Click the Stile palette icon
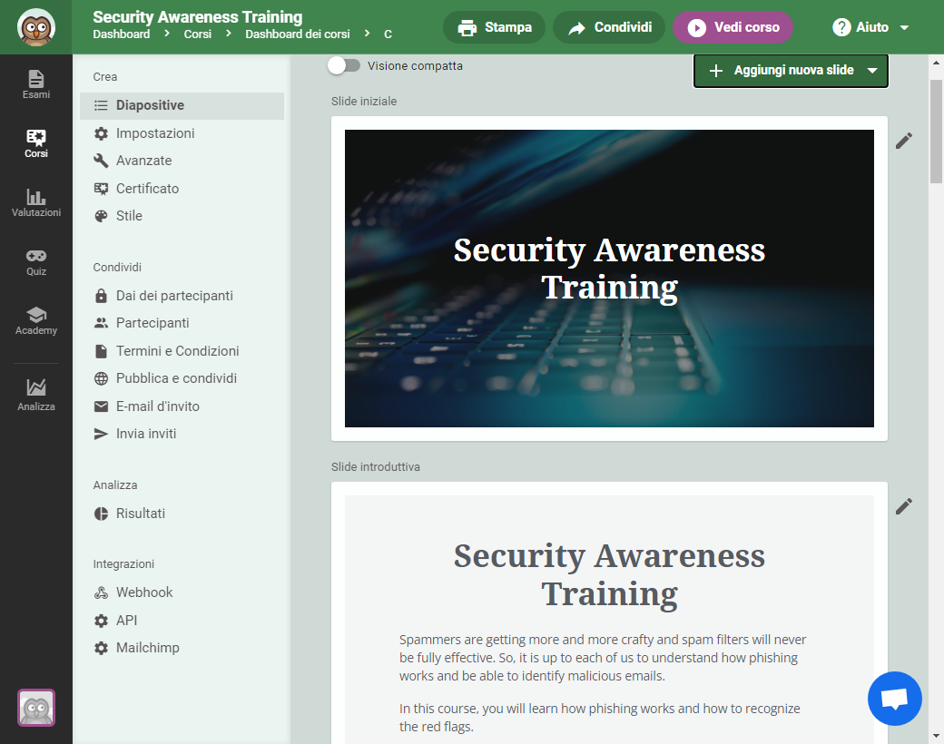Viewport: 944px width, 744px height. point(101,216)
